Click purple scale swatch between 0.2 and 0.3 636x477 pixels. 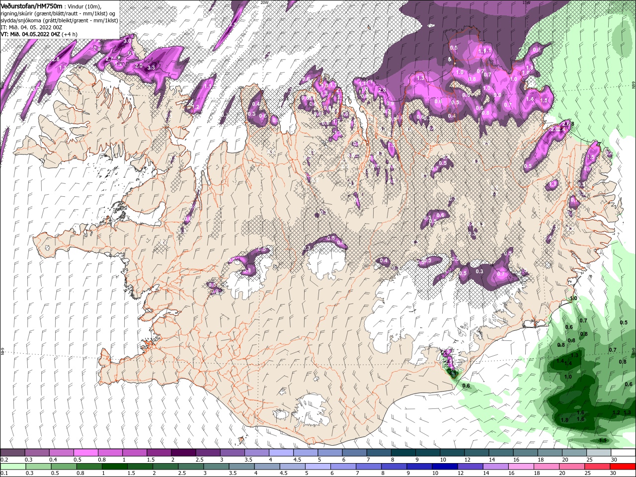[13, 453]
